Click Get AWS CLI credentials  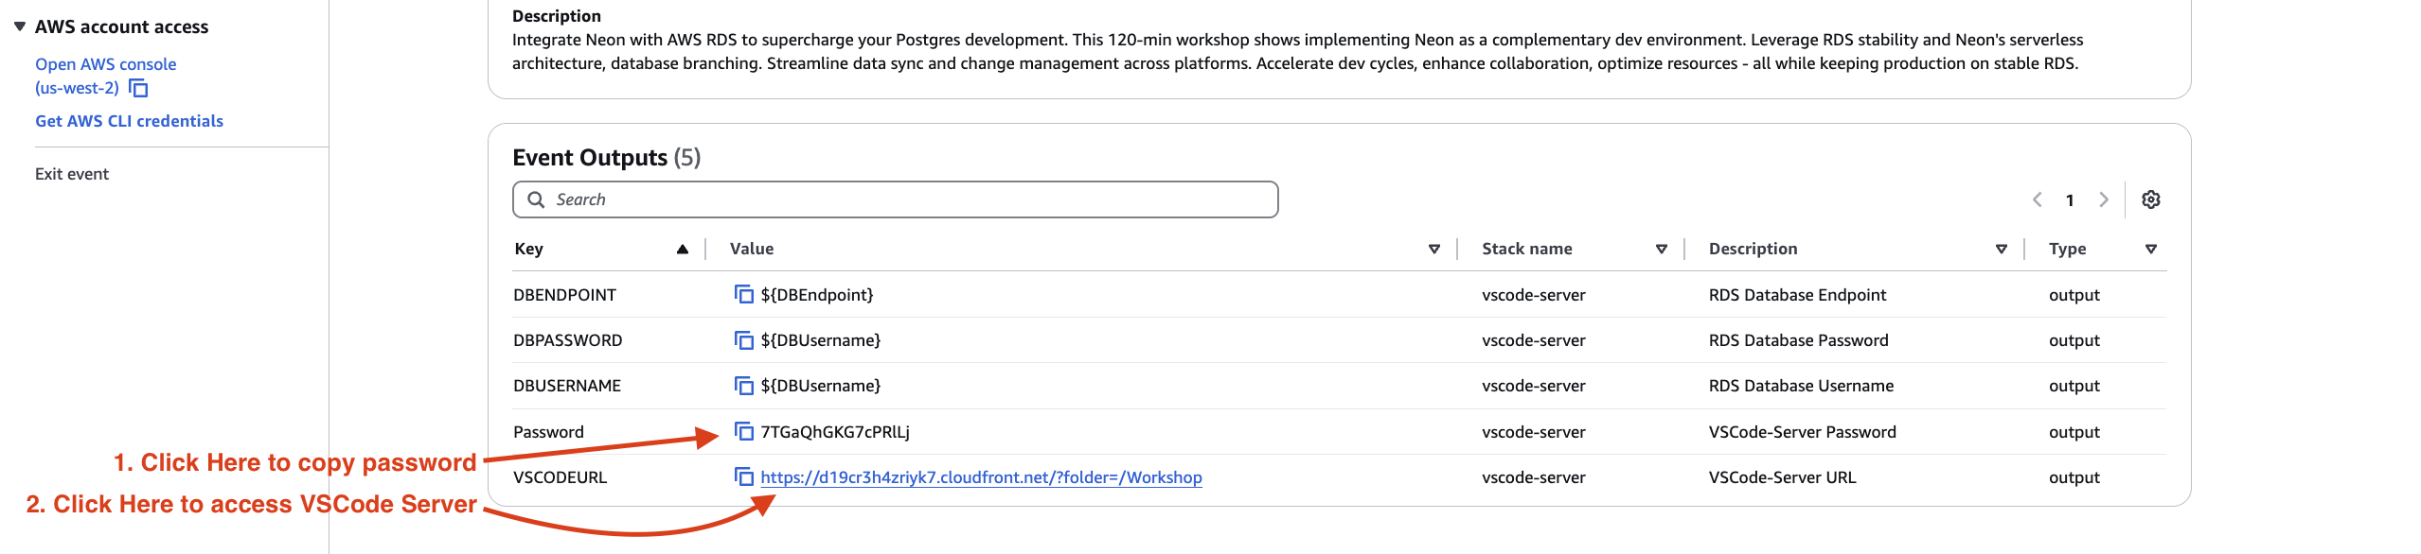click(x=129, y=121)
